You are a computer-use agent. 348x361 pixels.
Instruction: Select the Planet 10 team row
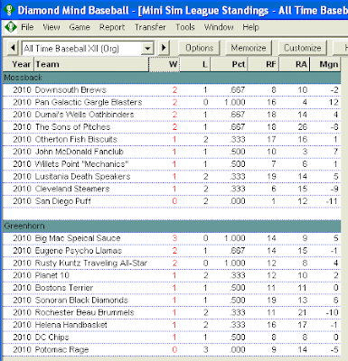(x=172, y=275)
